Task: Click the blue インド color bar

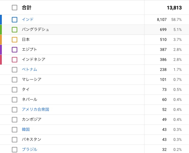Action: 1,20
